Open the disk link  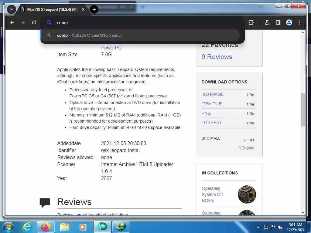pos(146,128)
